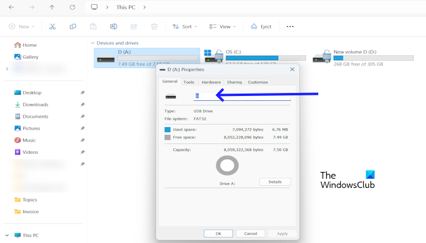
Task: Click the drive icon in Properties dialog
Action: tap(170, 97)
